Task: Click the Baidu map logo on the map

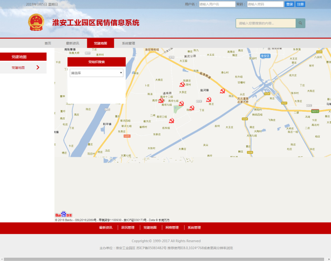Action: (x=64, y=215)
